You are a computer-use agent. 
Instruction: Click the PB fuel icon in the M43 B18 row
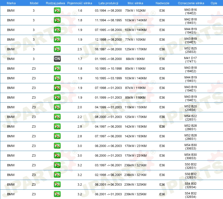pos(57,69)
